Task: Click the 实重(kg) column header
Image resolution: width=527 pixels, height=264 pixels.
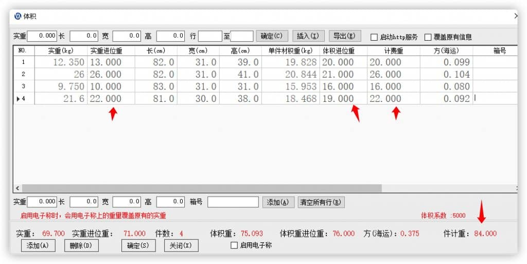Action: pos(61,51)
